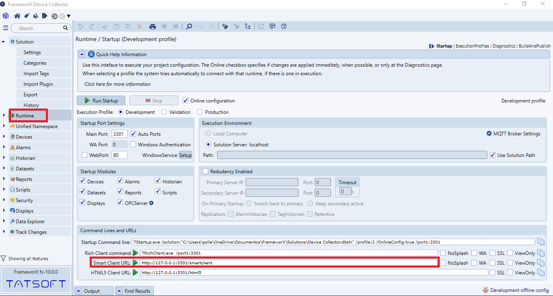The height and width of the screenshot is (296, 553).
Task: Toggle Online configuration checkbox
Action: pos(186,100)
